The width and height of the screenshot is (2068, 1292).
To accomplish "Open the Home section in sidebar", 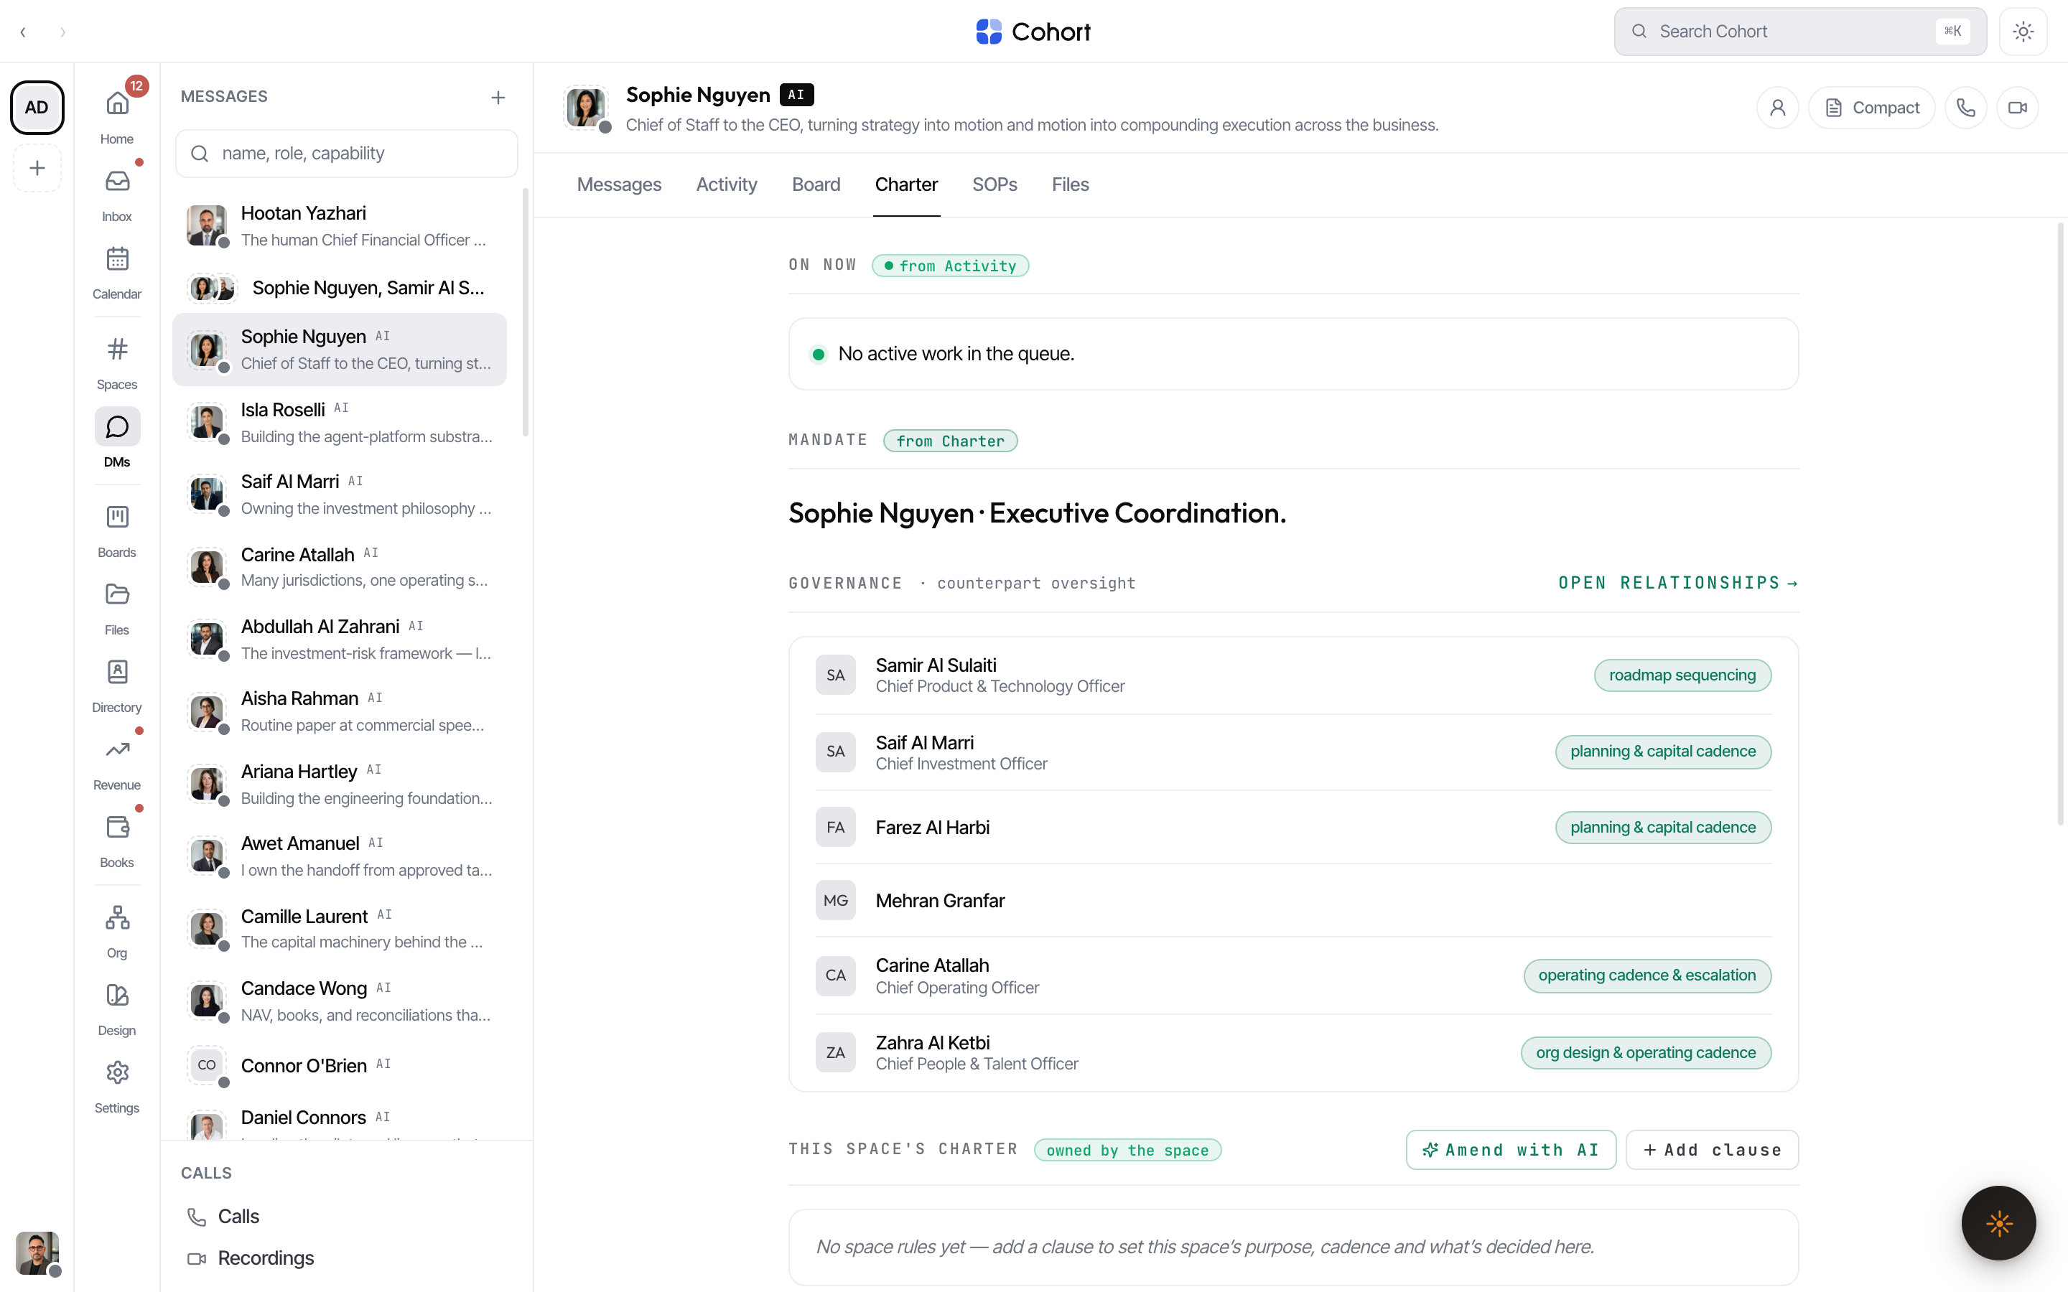I will pos(117,115).
